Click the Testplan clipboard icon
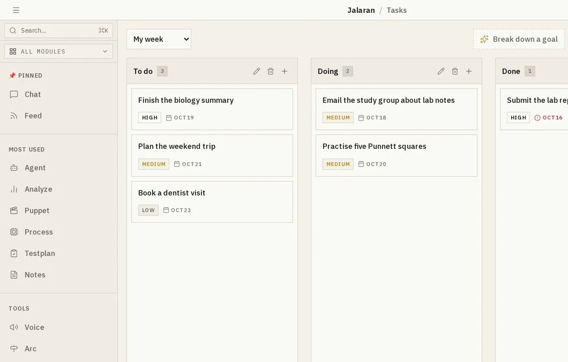Screen dimensions: 568x362 pyautogui.click(x=14, y=253)
